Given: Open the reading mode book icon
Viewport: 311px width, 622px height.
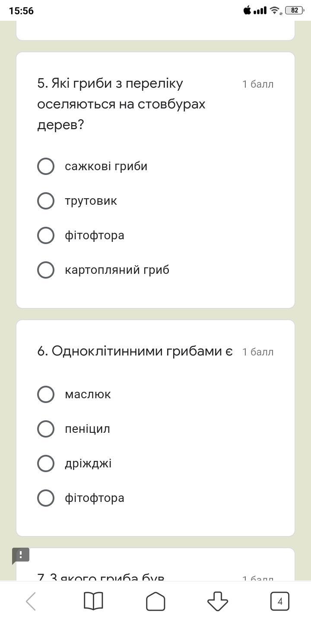Looking at the screenshot, I should 93,601.
